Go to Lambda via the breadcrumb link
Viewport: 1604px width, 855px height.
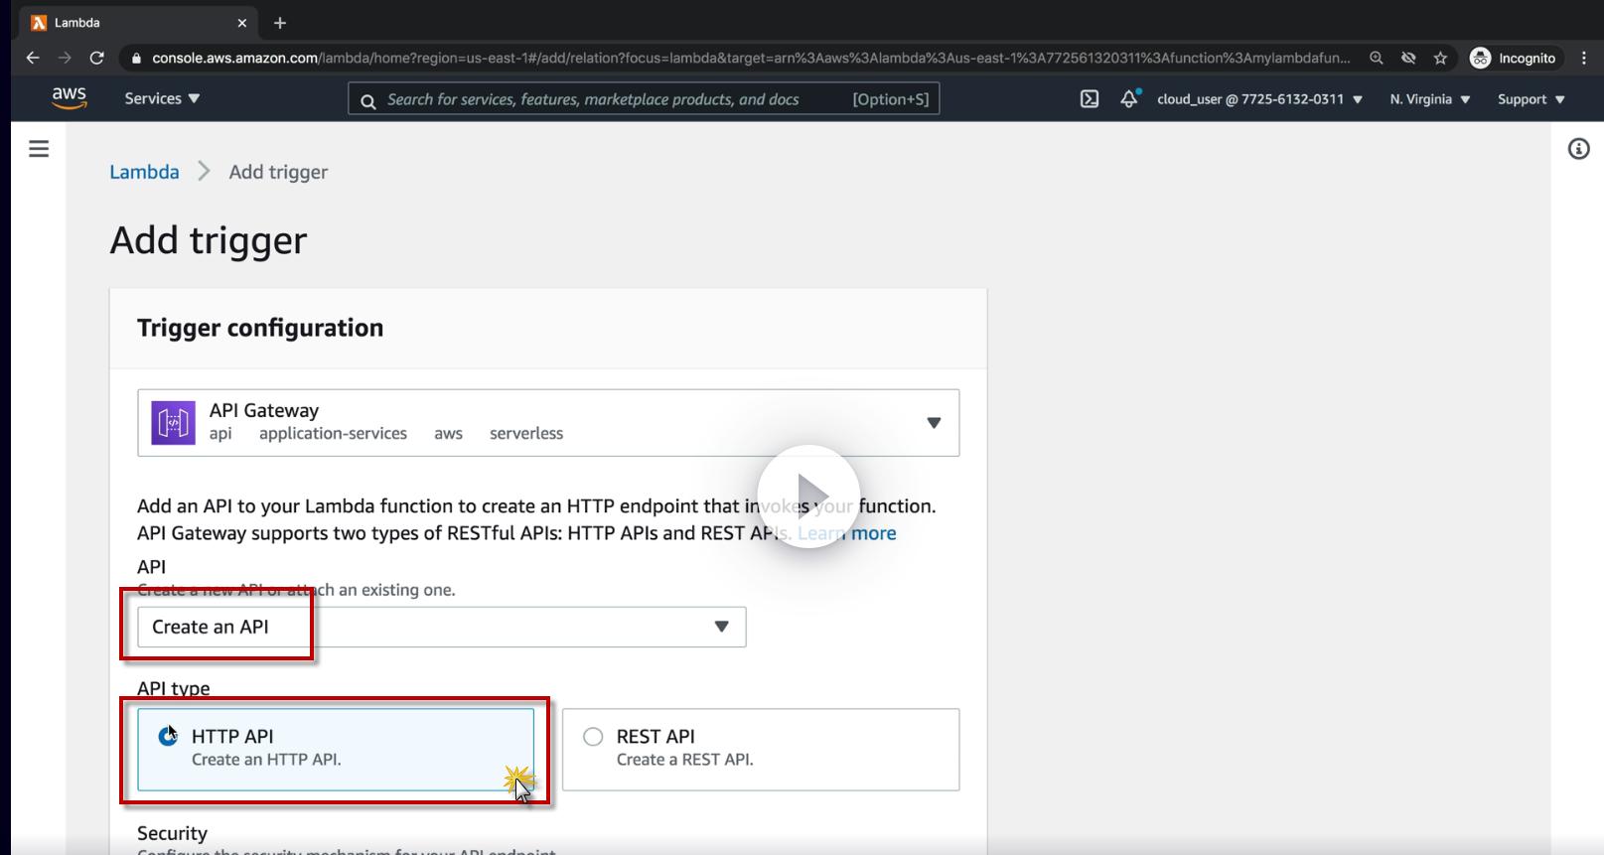pyautogui.click(x=144, y=172)
